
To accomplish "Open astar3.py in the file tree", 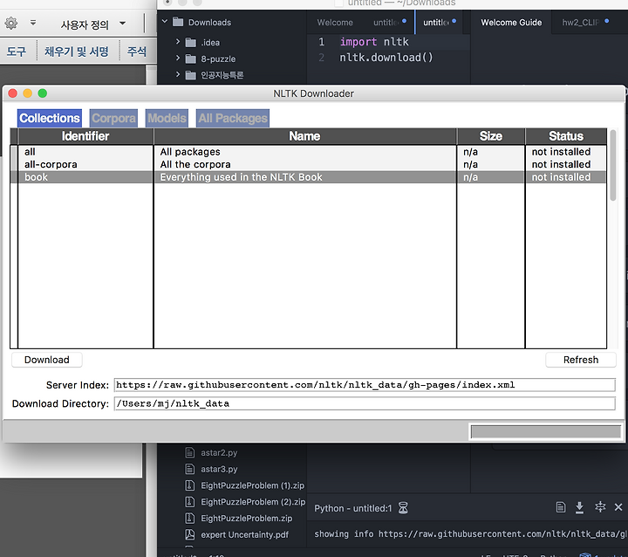I will click(219, 469).
